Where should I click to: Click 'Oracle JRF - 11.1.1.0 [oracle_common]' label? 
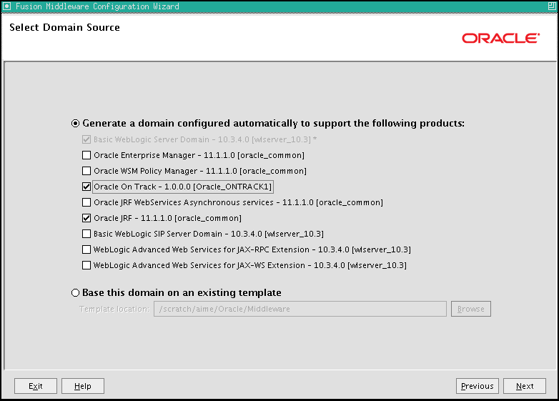pos(167,218)
